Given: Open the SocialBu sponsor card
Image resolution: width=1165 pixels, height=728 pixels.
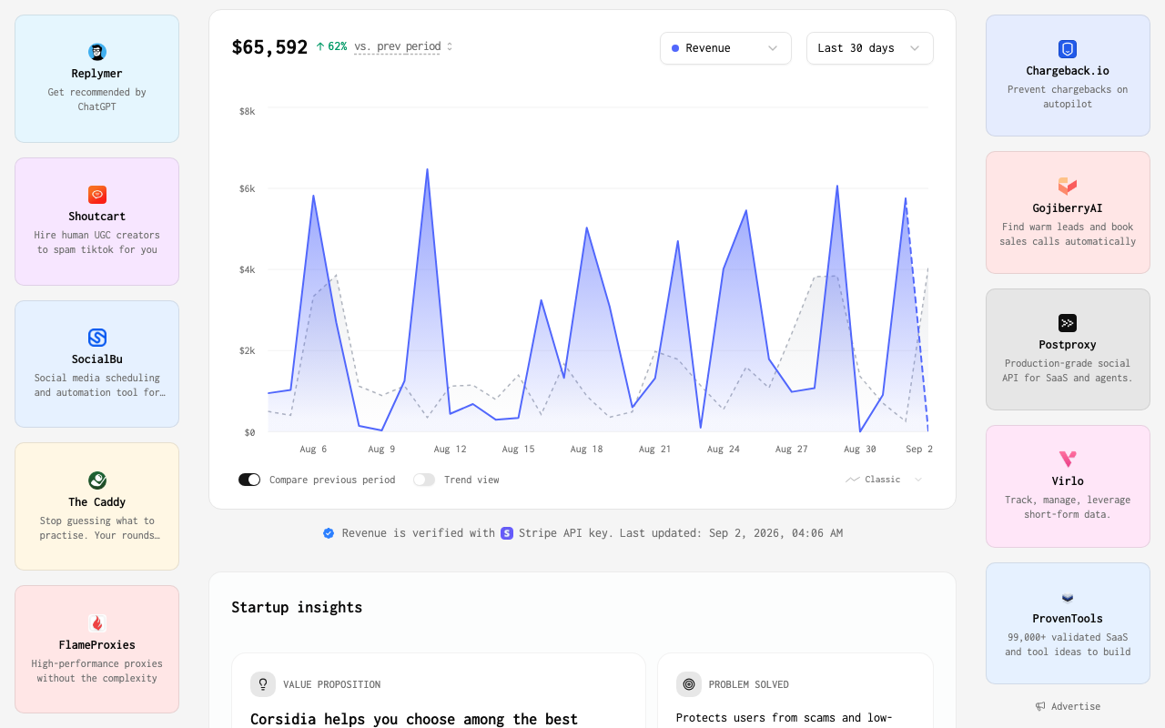Looking at the screenshot, I should click(x=97, y=364).
